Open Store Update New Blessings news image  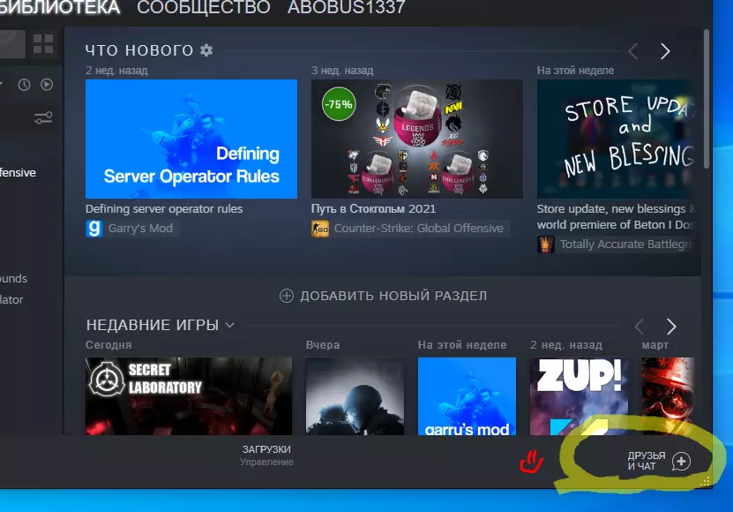pos(616,139)
